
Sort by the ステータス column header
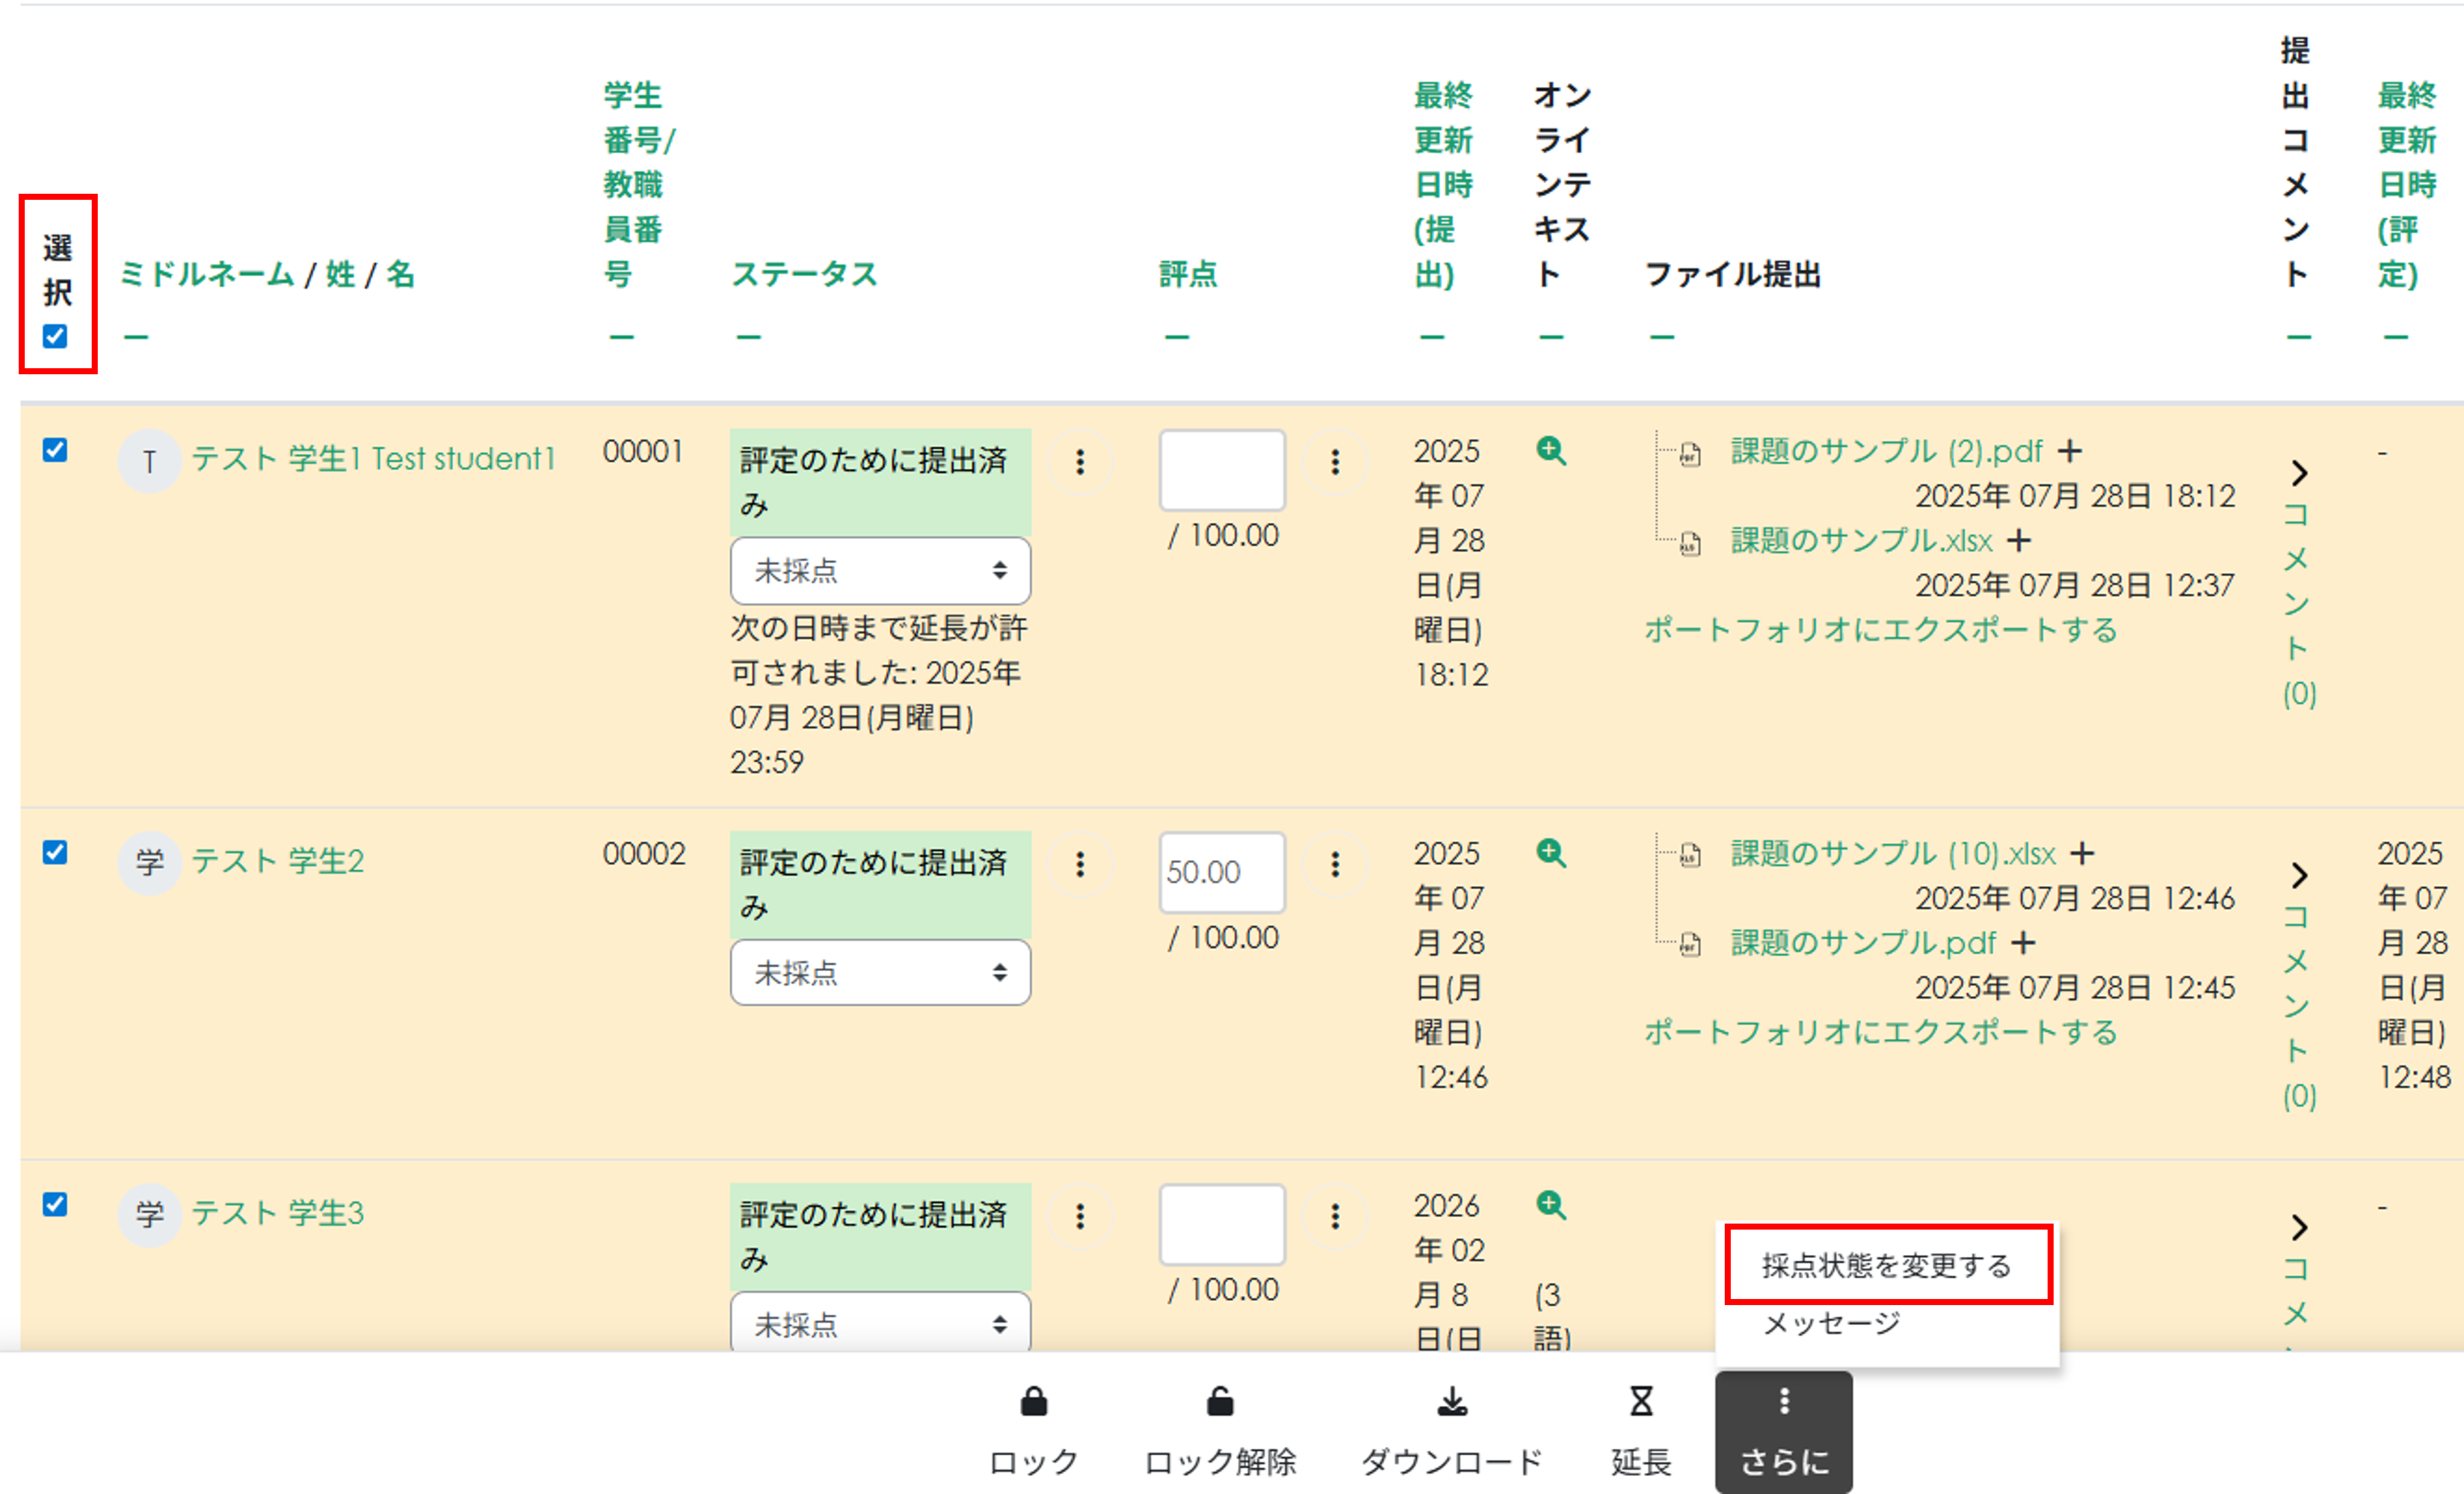tap(804, 274)
